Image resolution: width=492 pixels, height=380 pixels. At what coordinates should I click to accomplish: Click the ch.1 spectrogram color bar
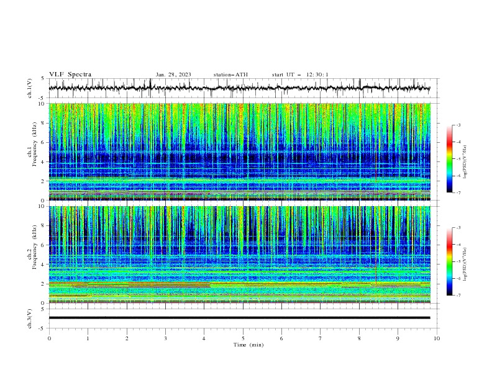(449, 159)
